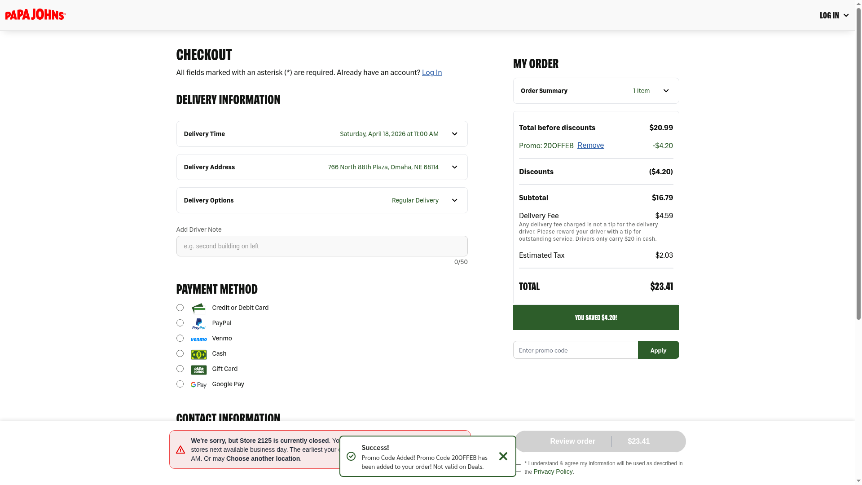This screenshot has width=862, height=485.
Task: Click the 1 Item count text
Action: [x=642, y=91]
